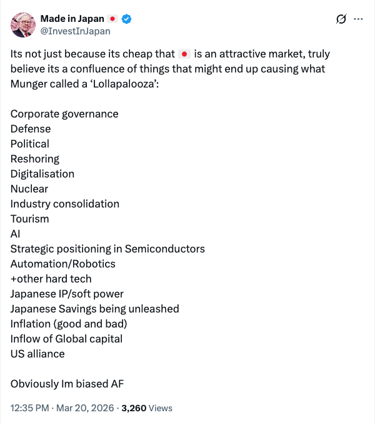Click the 'Tourism' list line
Screen dimensions: 375x425
[29, 219]
